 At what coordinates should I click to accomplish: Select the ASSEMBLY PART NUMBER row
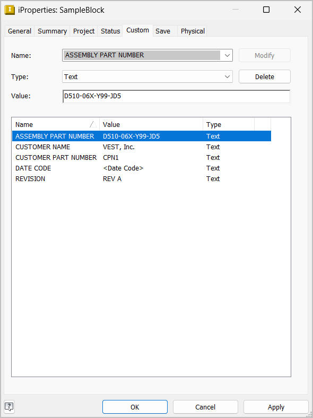(x=142, y=136)
